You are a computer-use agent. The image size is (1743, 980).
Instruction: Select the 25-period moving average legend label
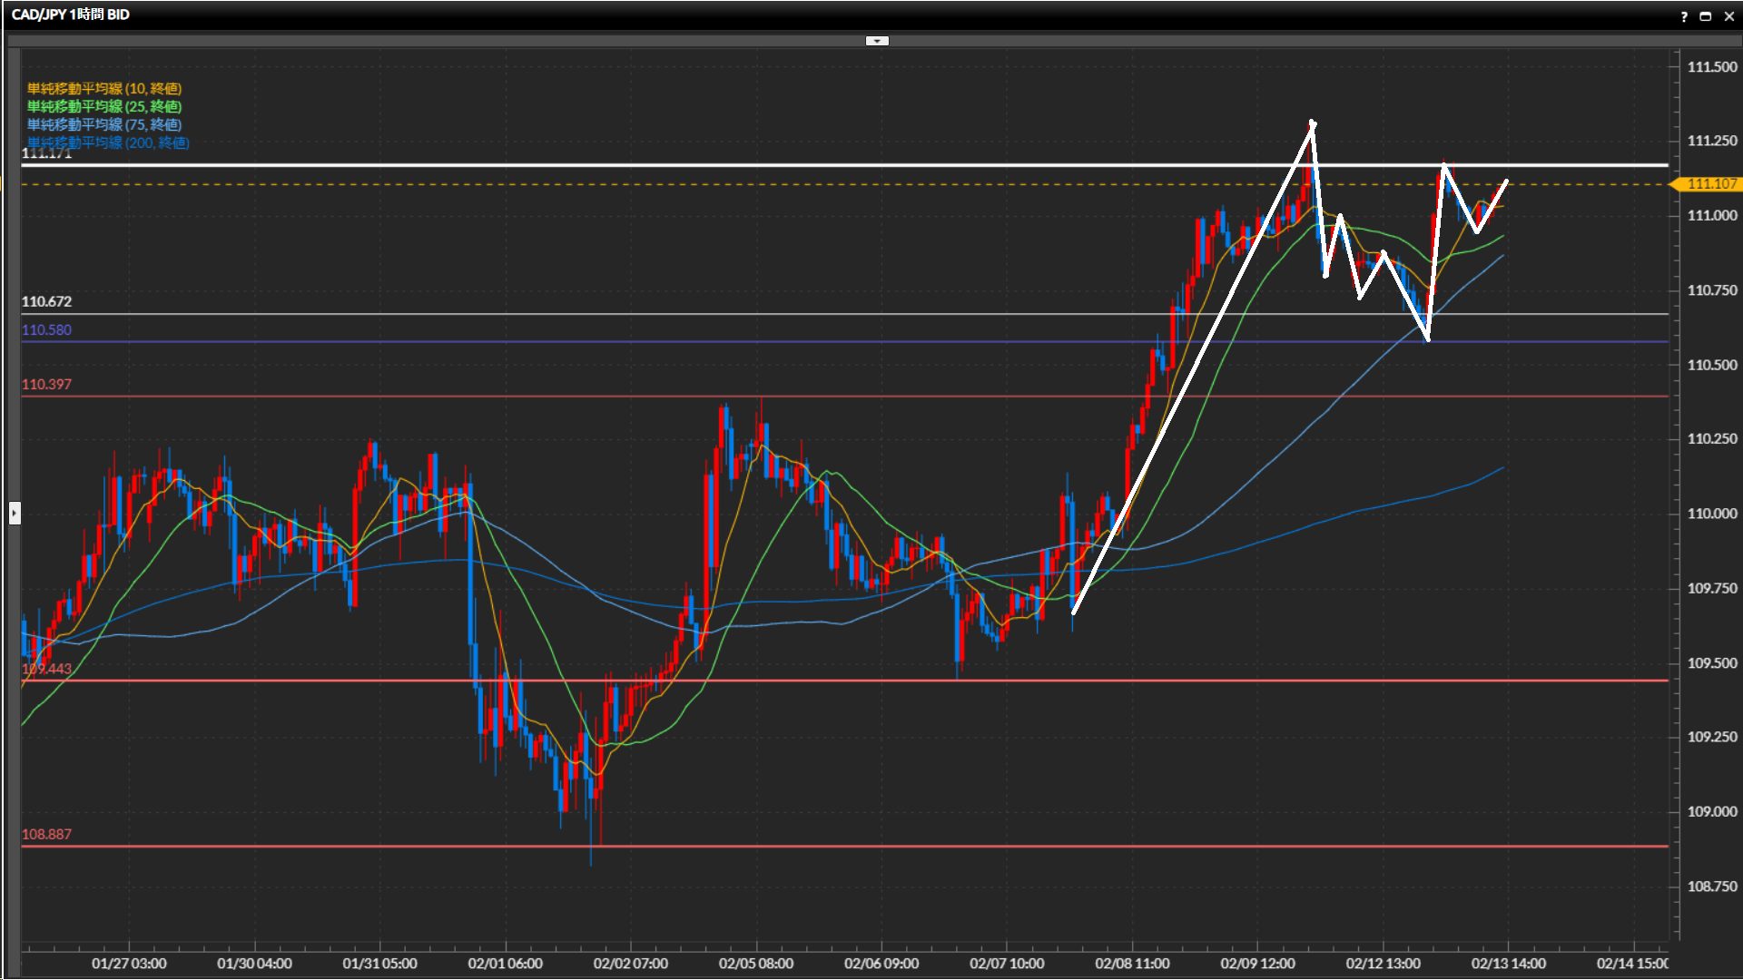(x=104, y=106)
